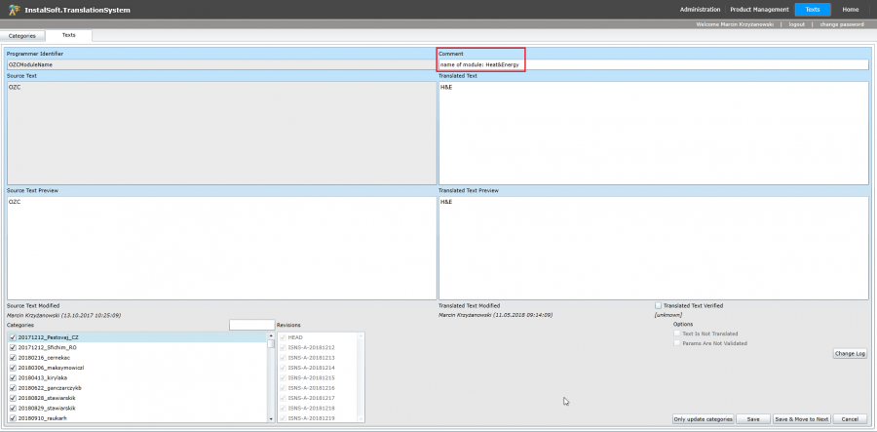Open the Change Log
This screenshot has height=432, width=877.
click(x=850, y=353)
